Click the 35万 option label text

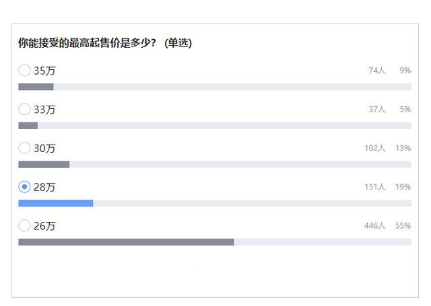coord(44,71)
